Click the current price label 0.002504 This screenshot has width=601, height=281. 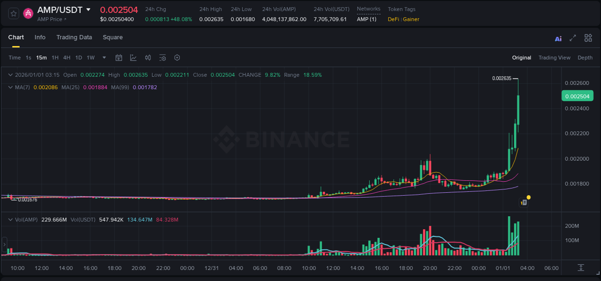point(577,96)
